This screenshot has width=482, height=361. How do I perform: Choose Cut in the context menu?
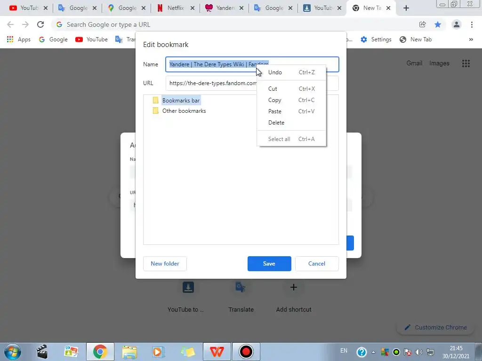coord(291,89)
